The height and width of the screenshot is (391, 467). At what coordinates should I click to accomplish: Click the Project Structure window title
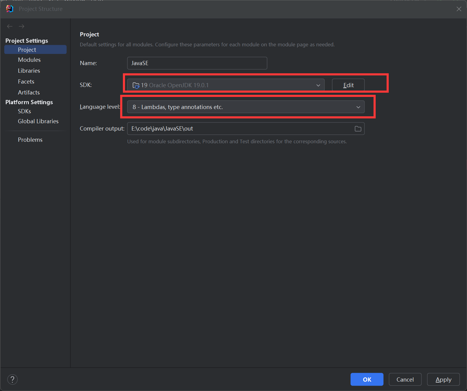pos(41,9)
